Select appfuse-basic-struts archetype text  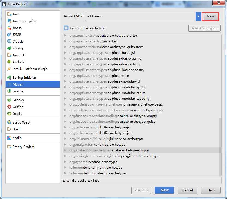(x=124, y=64)
